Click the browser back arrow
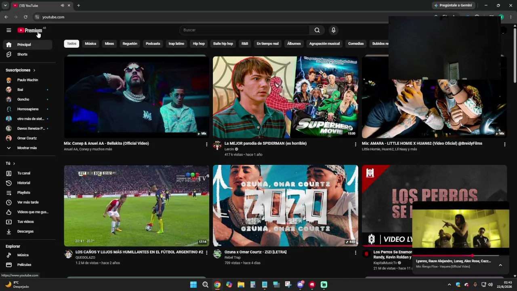 click(x=6, y=17)
